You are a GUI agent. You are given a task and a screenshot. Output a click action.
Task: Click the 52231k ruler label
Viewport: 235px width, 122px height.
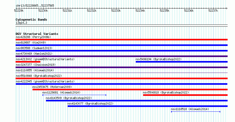coord(67,11)
